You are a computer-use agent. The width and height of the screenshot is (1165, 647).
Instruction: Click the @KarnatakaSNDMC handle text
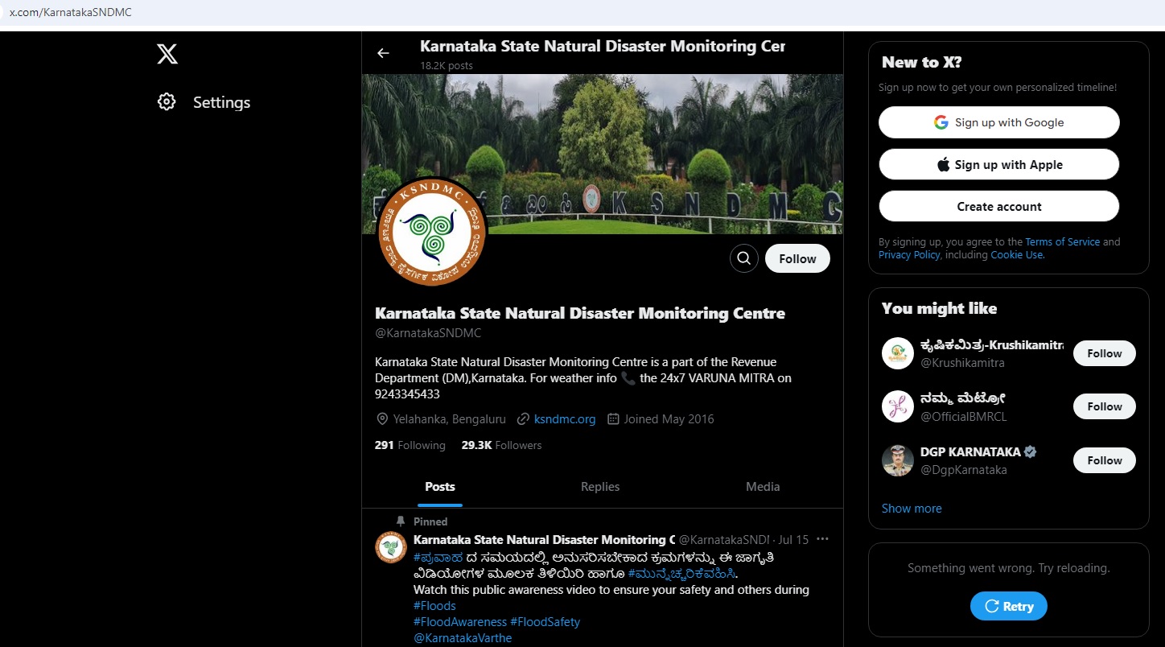click(428, 333)
